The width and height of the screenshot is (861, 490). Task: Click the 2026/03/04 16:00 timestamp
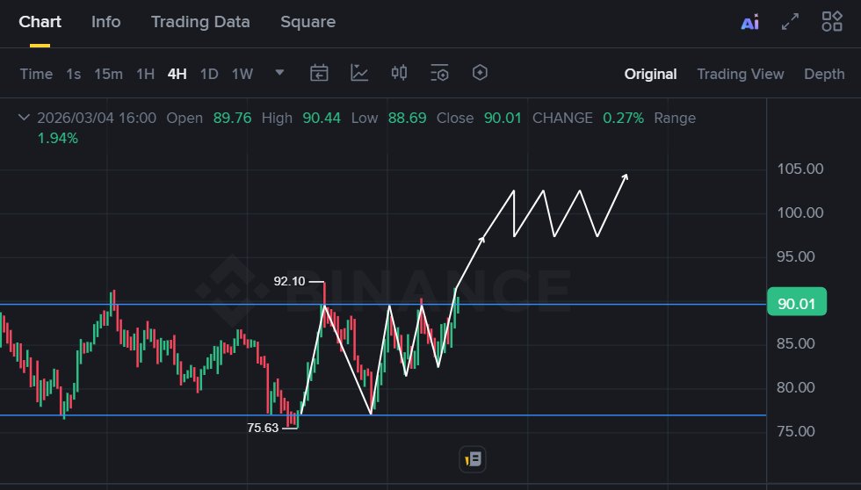(97, 118)
